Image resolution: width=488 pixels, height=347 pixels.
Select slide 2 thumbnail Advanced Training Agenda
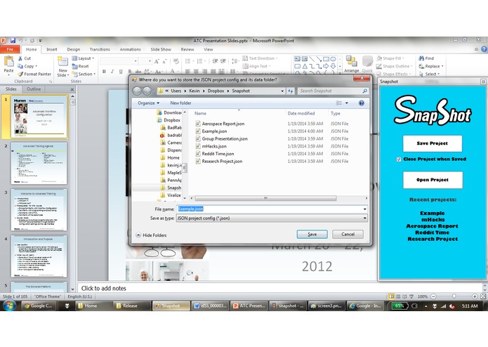tap(39, 163)
